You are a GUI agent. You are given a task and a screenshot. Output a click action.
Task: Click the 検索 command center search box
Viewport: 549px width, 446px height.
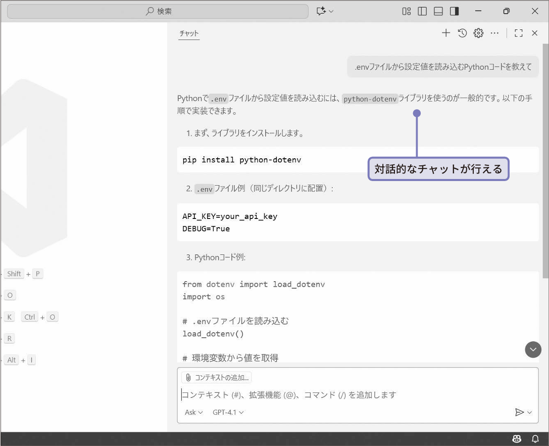tap(158, 11)
